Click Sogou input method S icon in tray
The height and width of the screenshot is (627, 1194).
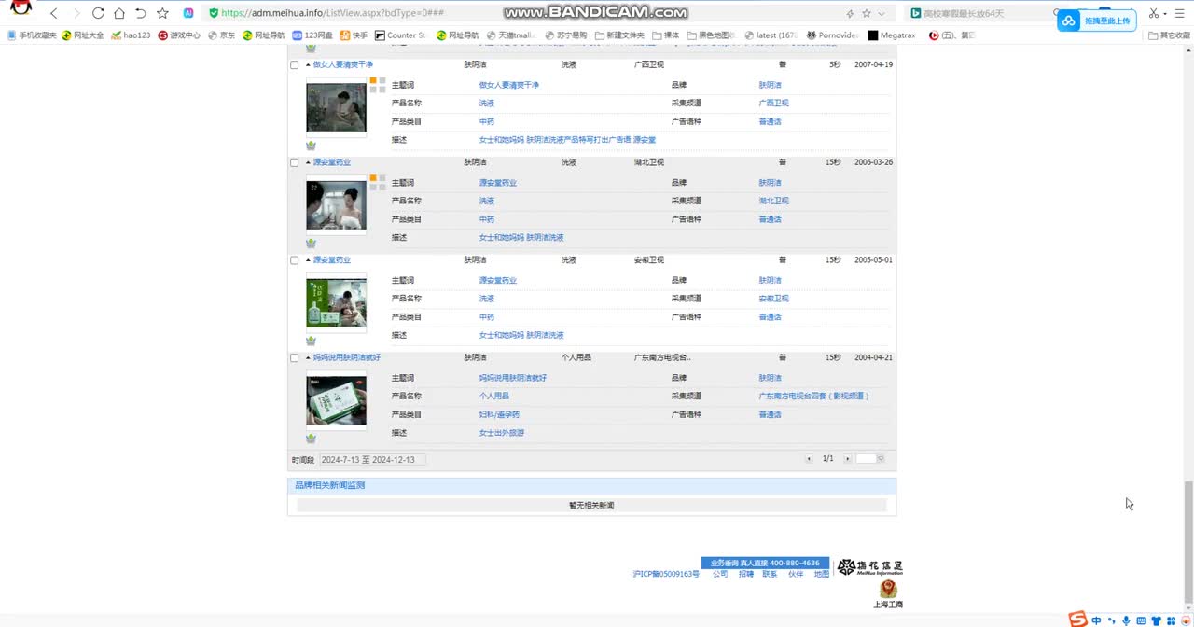tap(1077, 620)
